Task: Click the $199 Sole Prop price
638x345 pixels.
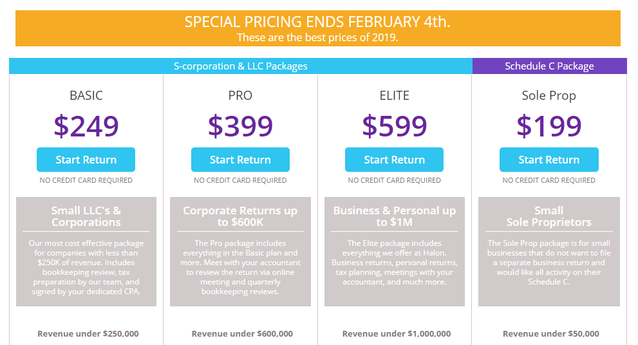Action: (549, 126)
